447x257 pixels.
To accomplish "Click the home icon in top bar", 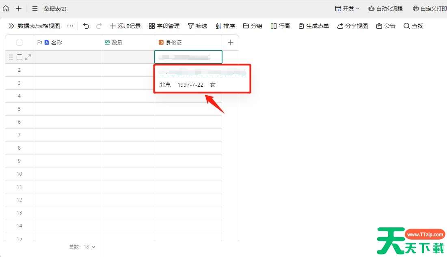I will (6, 9).
